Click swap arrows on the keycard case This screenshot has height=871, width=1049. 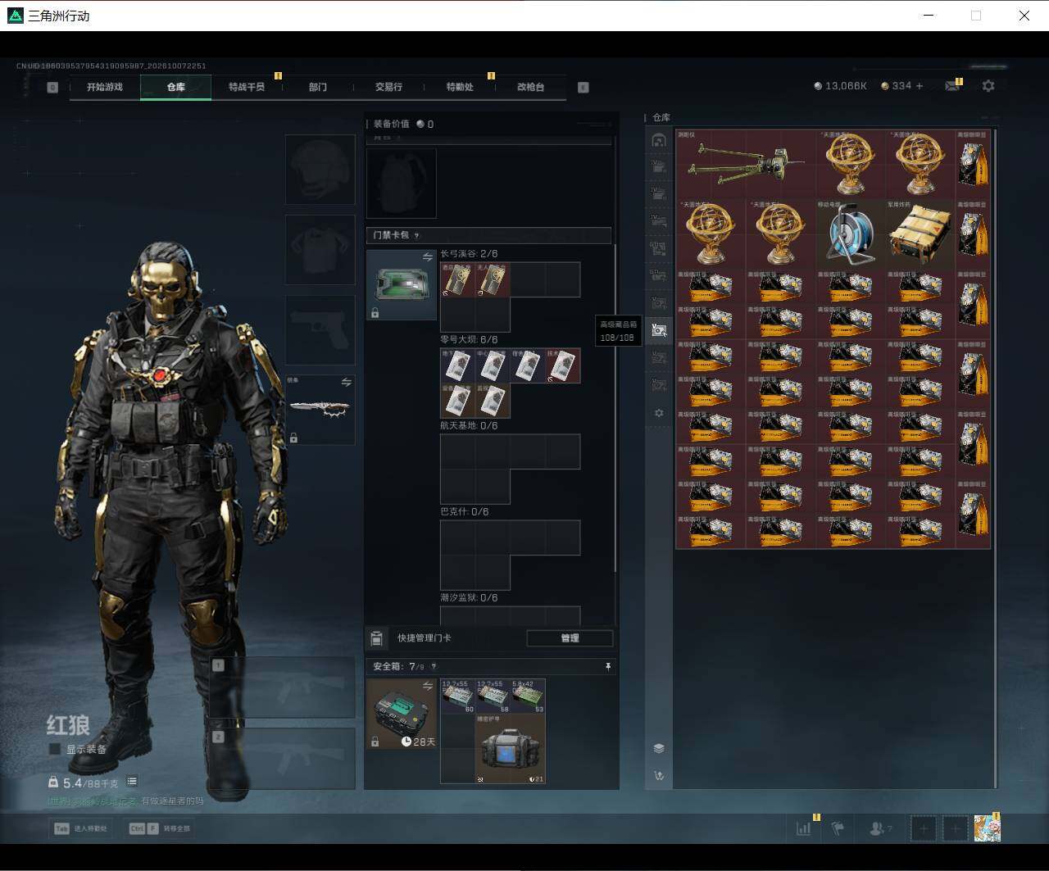tap(428, 257)
